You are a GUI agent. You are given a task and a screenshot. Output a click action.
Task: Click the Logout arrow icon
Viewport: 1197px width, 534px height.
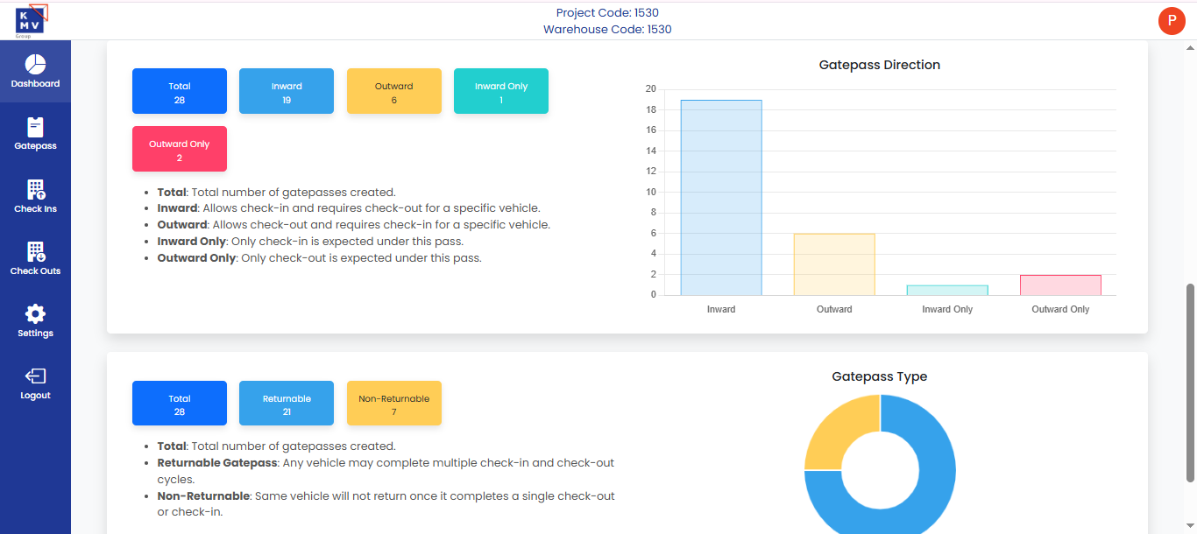pyautogui.click(x=35, y=376)
